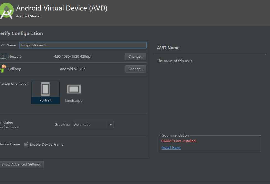Click the 'Android 5.1 x86' text

[73, 69]
